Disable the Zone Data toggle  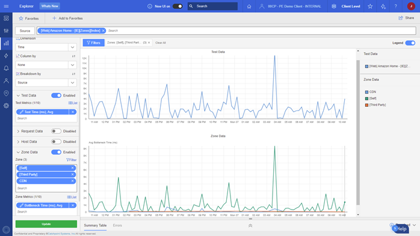(x=56, y=152)
